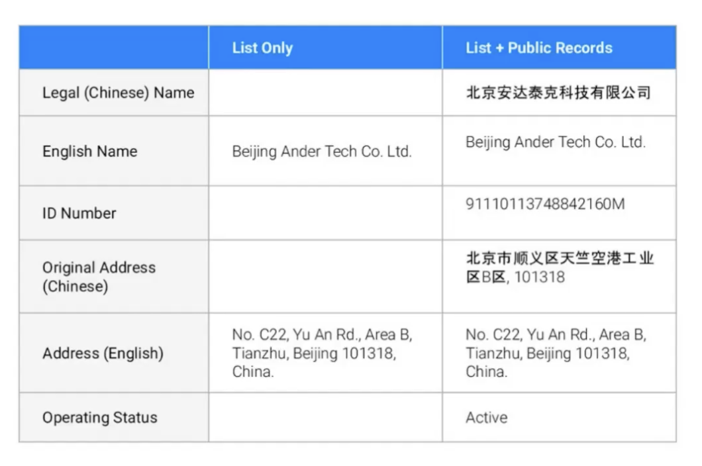Select the "Operating Status" row label
702x466 pixels.
click(x=100, y=418)
